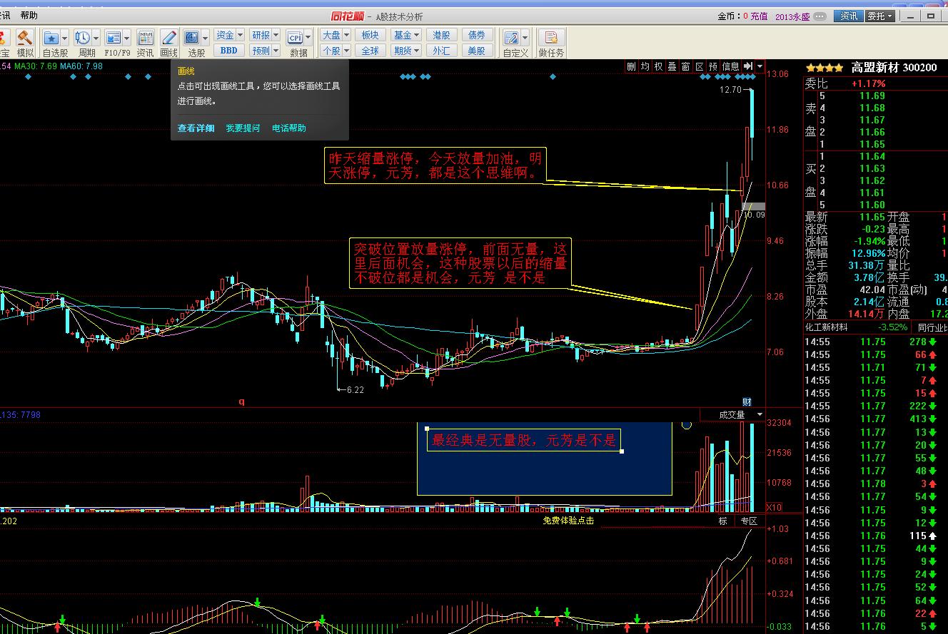948x634 pixels.
Task: Open the 研报 research dropdown
Action: 265,35
